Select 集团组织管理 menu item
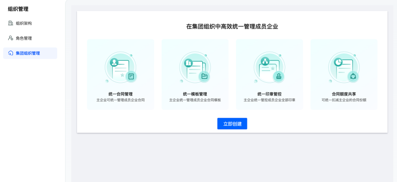The width and height of the screenshot is (397, 182). click(x=30, y=53)
